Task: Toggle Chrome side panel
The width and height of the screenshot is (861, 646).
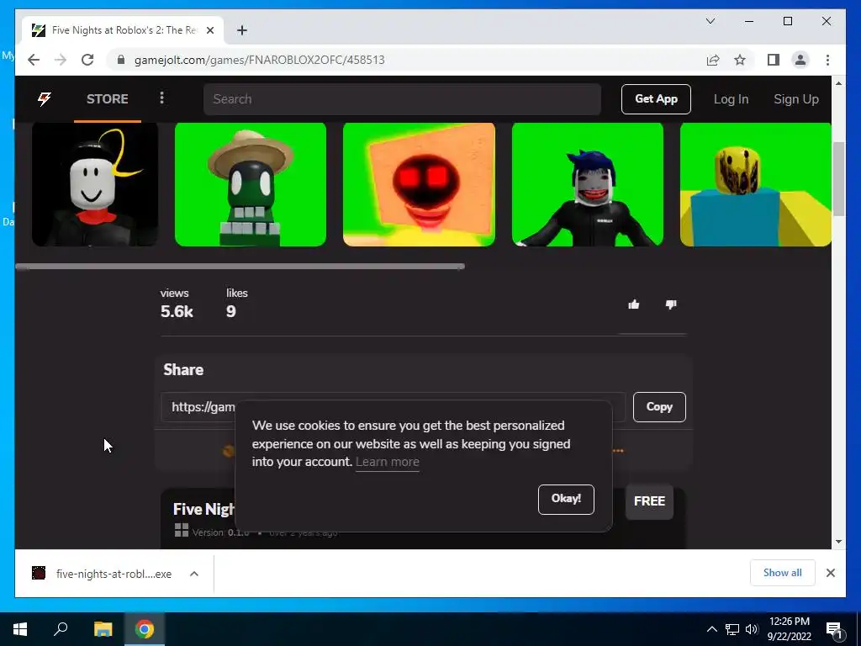Action: point(774,60)
